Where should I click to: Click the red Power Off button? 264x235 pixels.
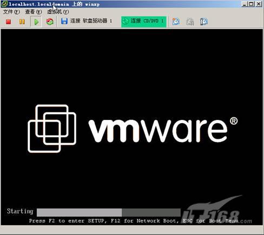coord(8,22)
